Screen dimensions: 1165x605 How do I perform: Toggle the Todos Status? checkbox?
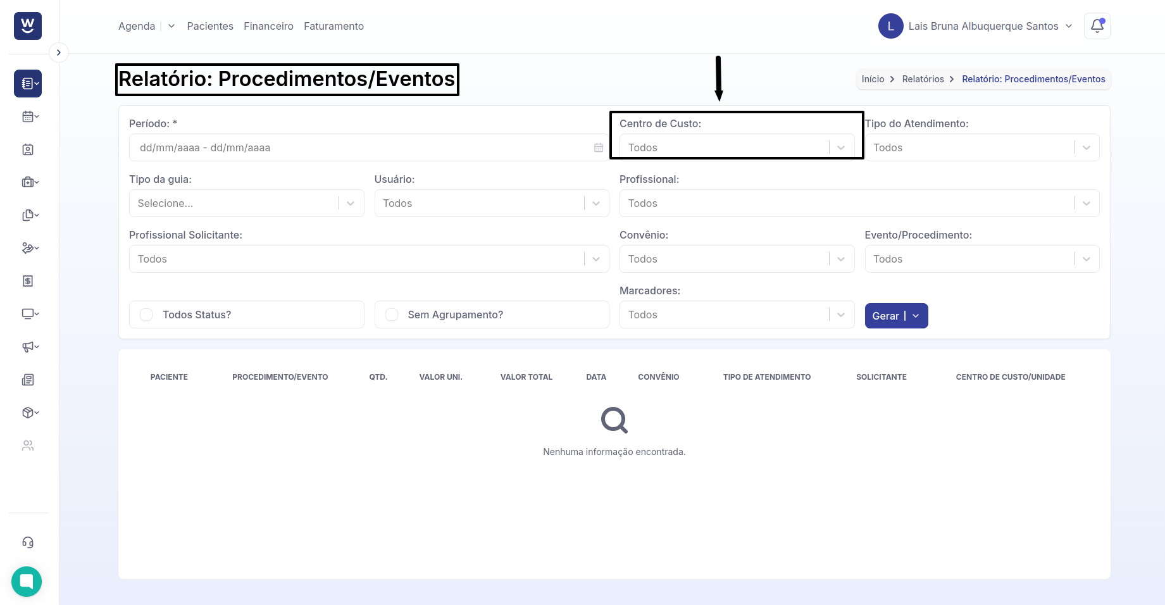point(146,315)
